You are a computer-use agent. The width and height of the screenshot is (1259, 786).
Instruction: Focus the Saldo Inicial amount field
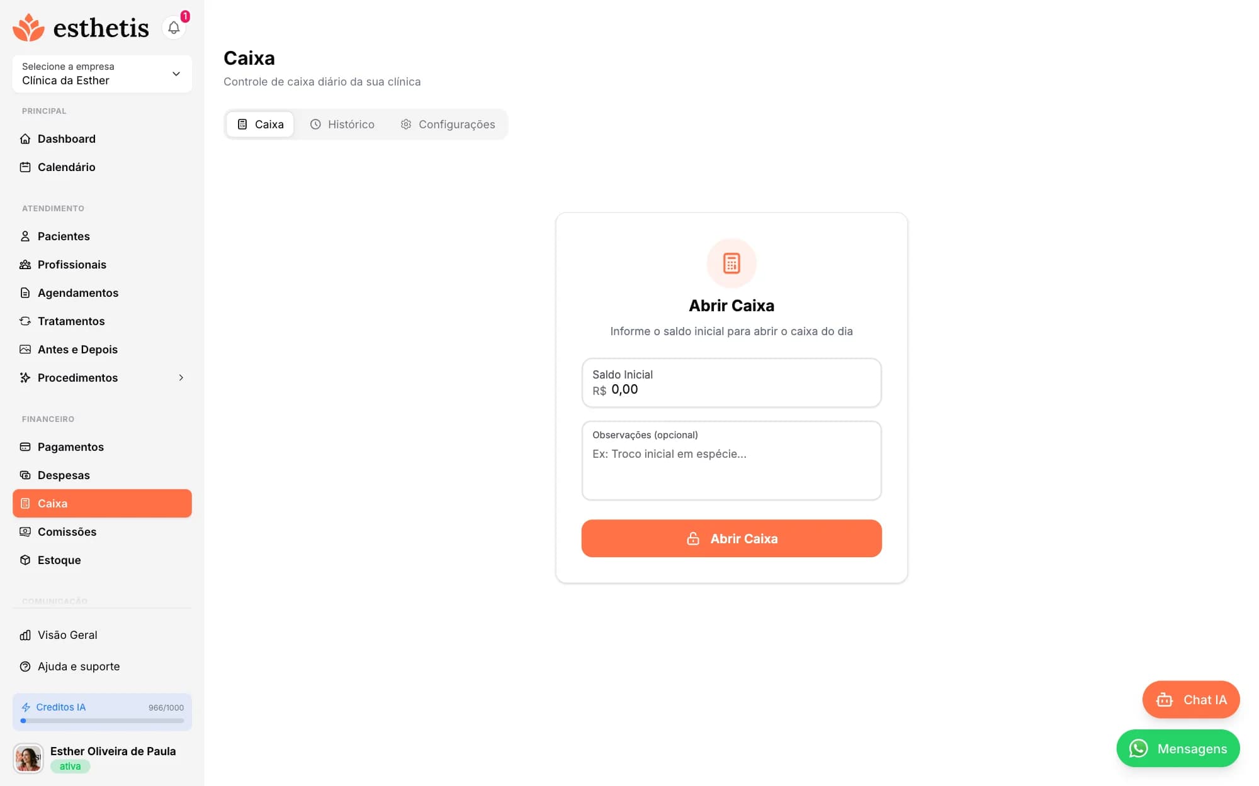coord(731,383)
